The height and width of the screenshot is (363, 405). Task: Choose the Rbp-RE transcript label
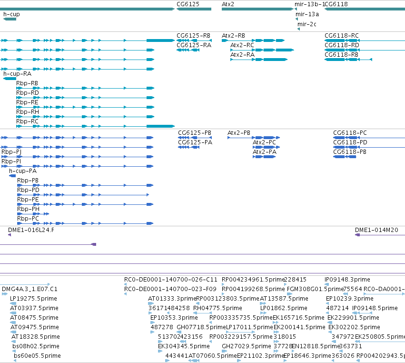click(27, 102)
